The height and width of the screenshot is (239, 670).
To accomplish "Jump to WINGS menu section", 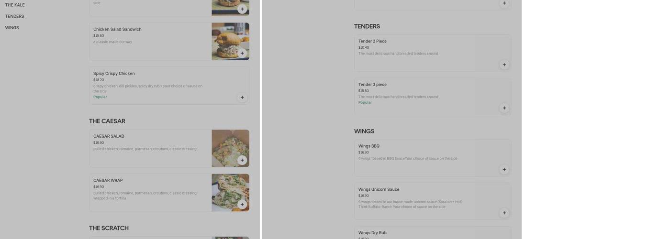I will coord(12,28).
